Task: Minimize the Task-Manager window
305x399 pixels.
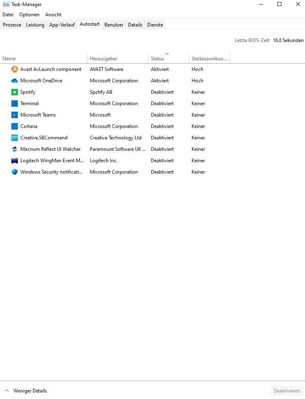Action: 261,4
